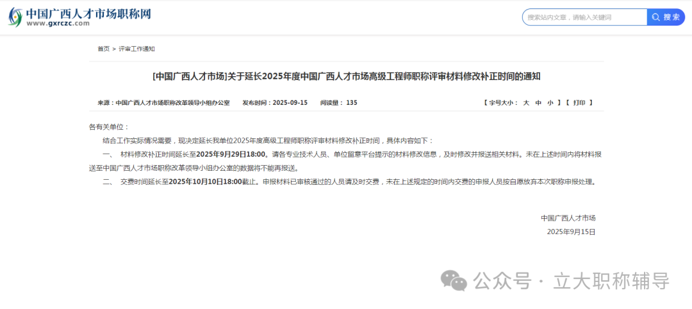The height and width of the screenshot is (309, 692).
Task: Click the 字号大小 label
Action: (503, 103)
